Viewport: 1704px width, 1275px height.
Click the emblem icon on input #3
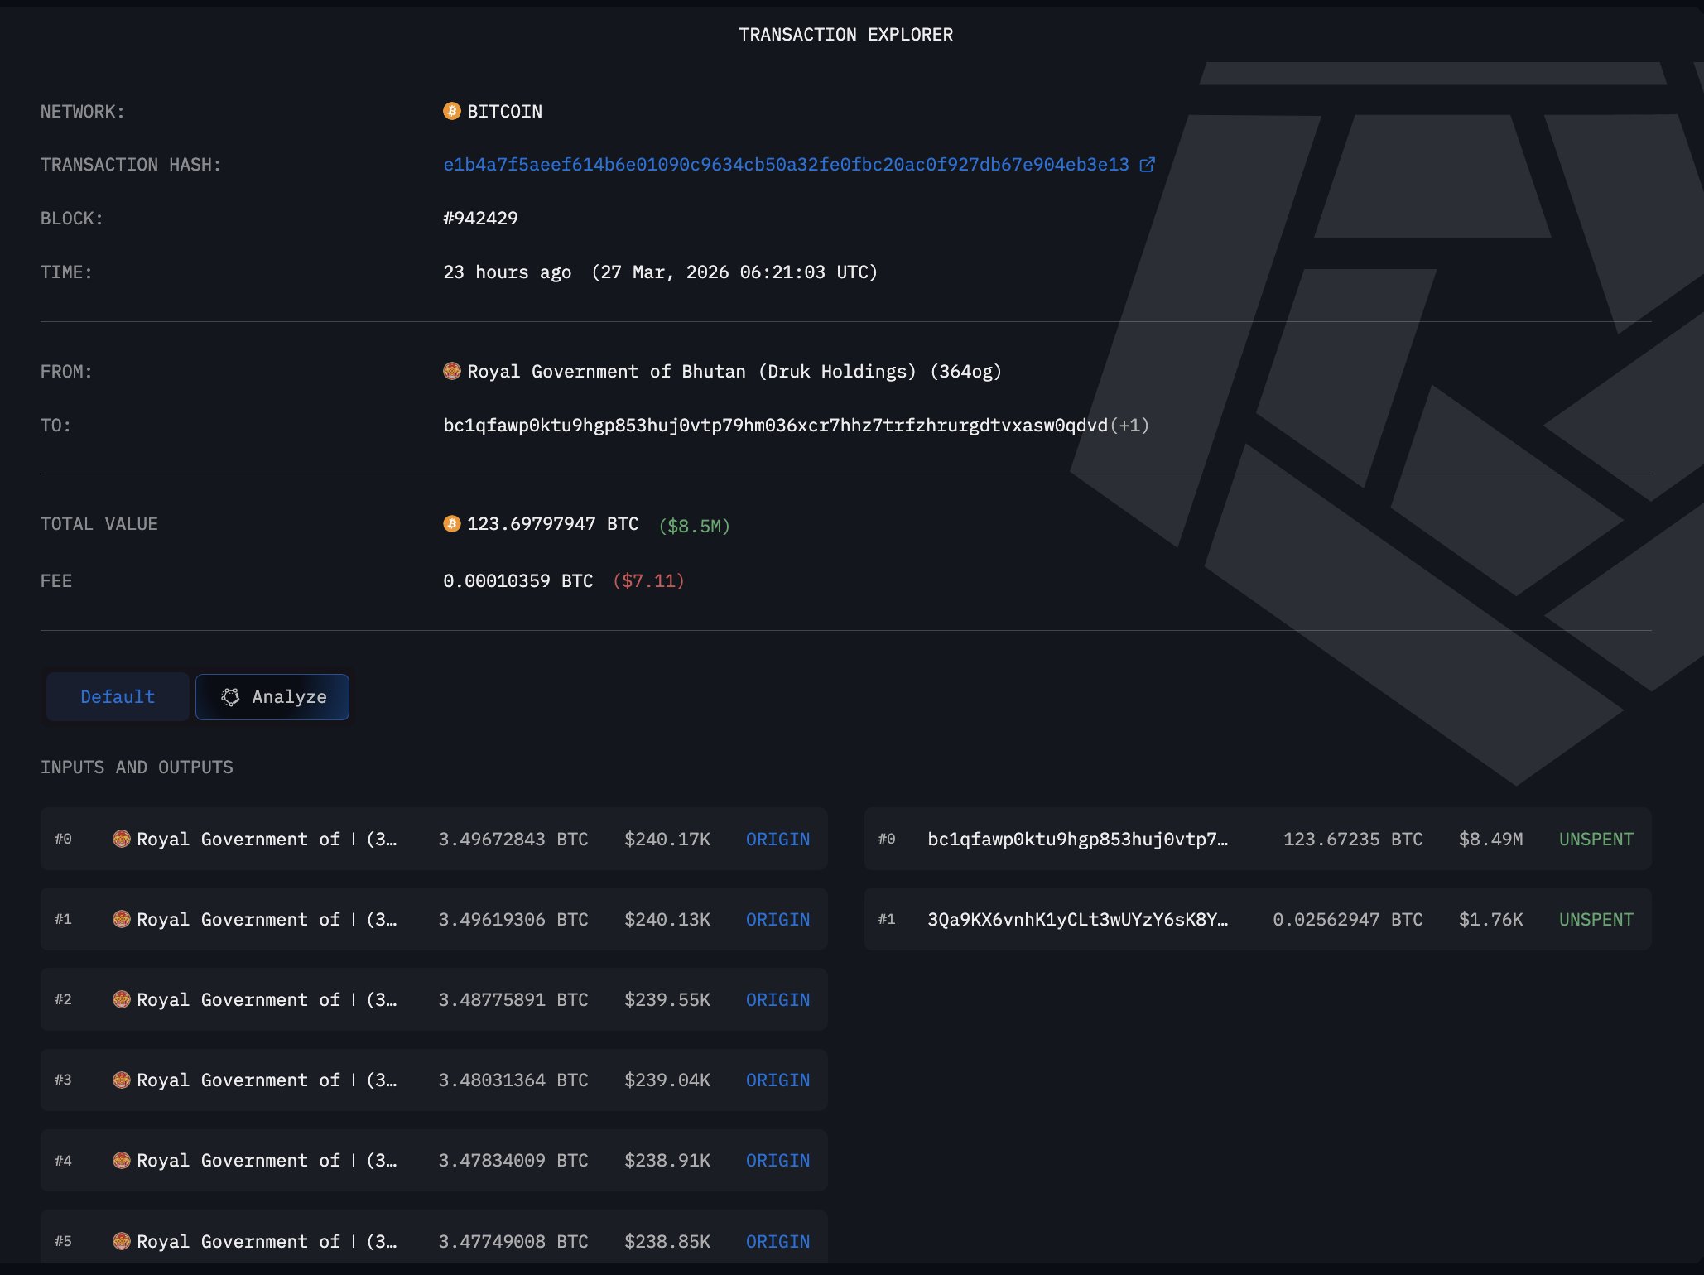tap(123, 1080)
